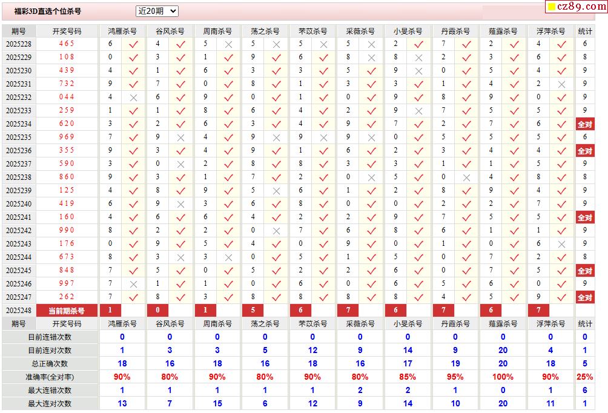Select issue number 2025248

(19, 311)
